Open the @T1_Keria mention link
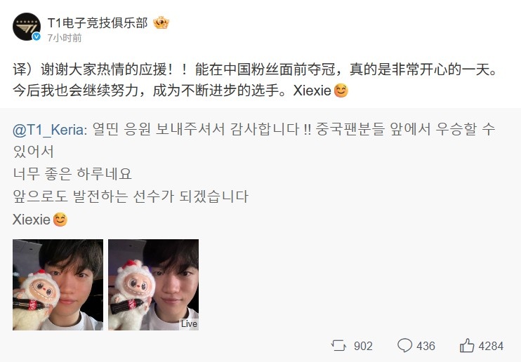521x362 pixels. click(x=50, y=130)
